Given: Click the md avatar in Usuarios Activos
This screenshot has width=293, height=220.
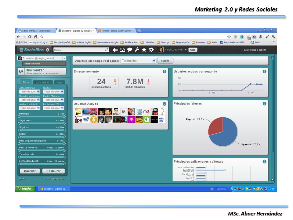Looking at the screenshot, I should 146,112.
